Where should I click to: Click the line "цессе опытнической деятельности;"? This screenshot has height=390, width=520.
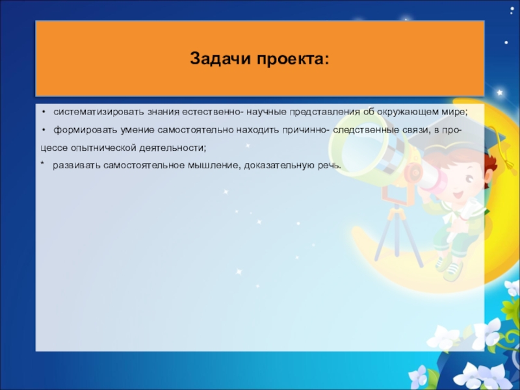[x=123, y=148]
